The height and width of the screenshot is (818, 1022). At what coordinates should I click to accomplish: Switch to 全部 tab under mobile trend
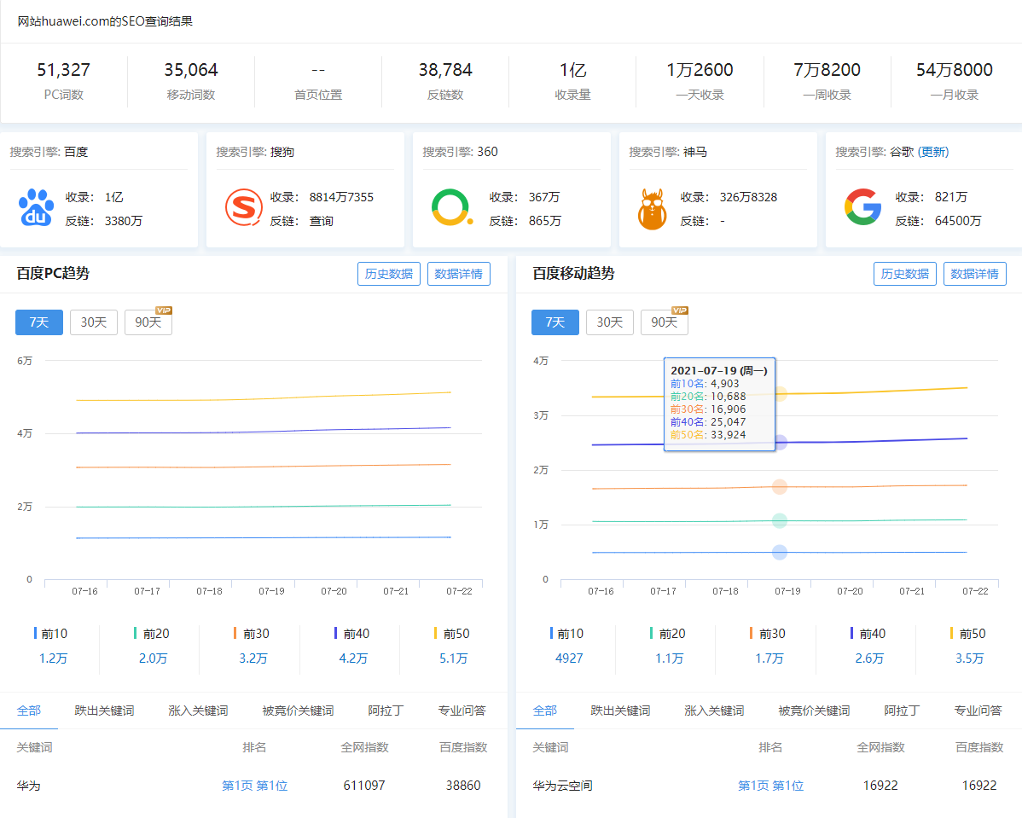coord(545,711)
